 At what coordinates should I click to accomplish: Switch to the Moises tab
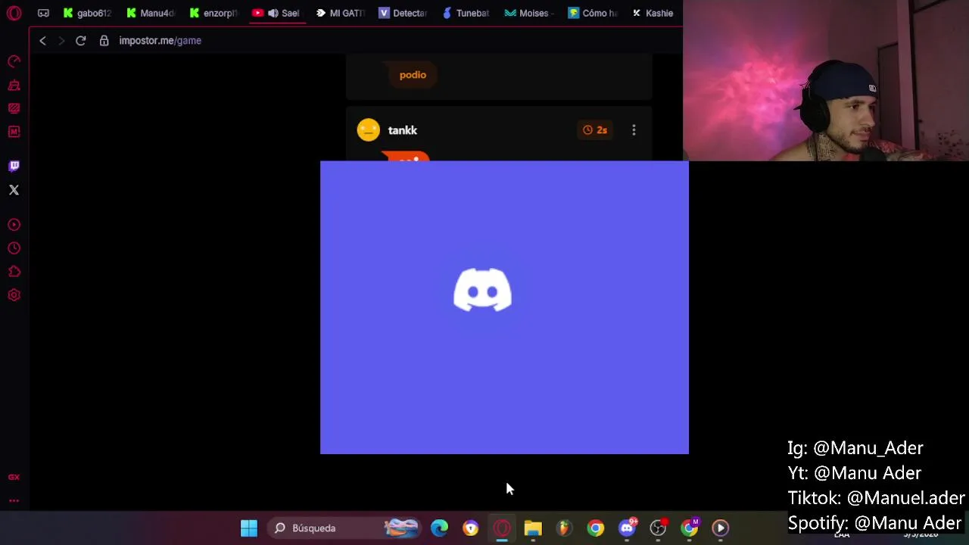click(x=528, y=13)
